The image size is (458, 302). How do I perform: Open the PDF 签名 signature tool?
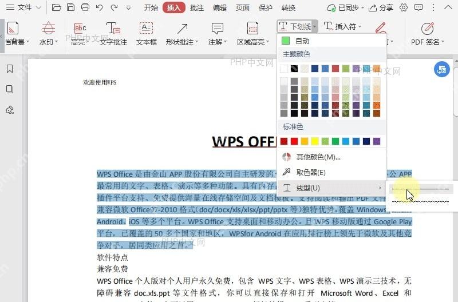(x=427, y=34)
